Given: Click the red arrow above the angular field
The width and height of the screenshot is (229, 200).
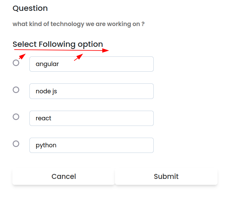Looking at the screenshot, I should pos(78,57).
